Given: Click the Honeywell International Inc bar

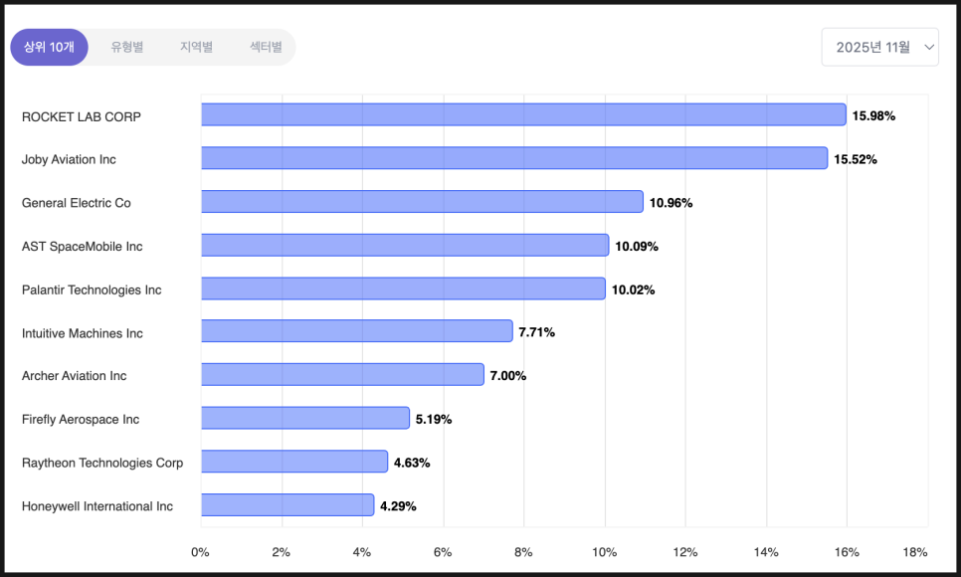Looking at the screenshot, I should tap(288, 505).
